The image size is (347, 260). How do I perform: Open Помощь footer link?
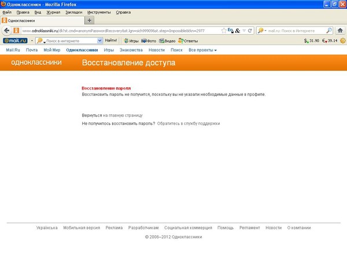[x=226, y=228]
